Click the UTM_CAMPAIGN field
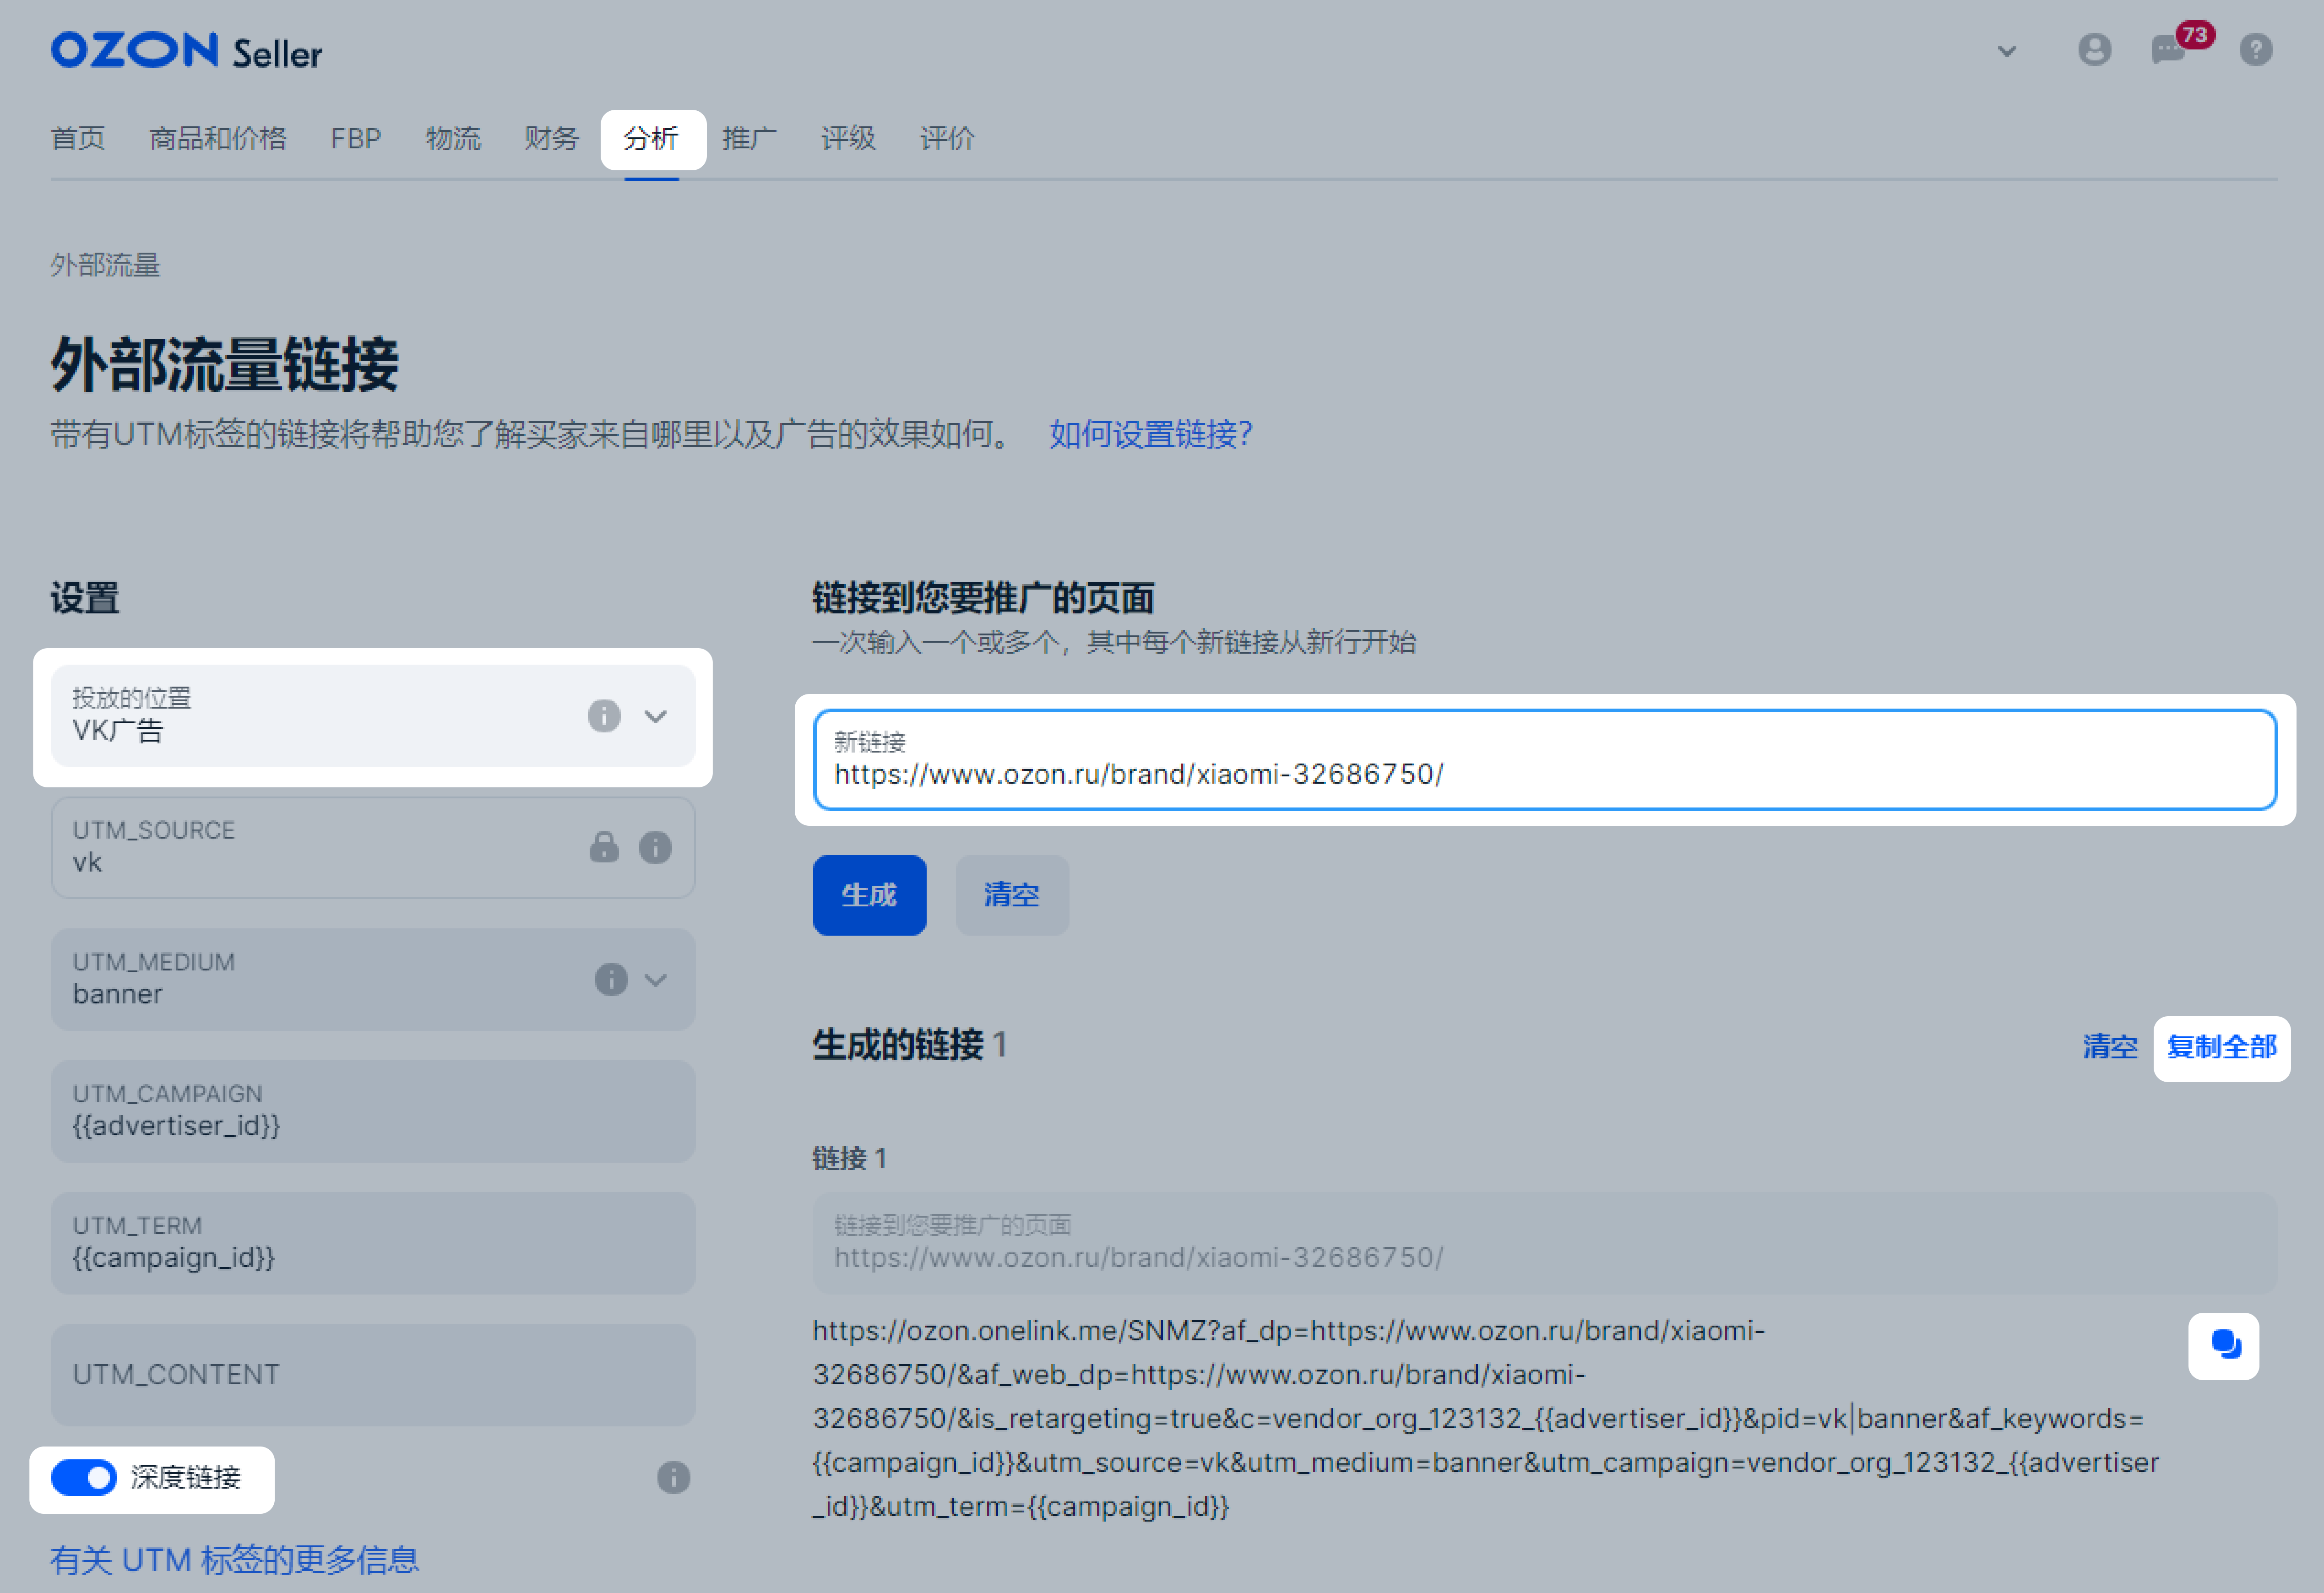 pos(373,1111)
